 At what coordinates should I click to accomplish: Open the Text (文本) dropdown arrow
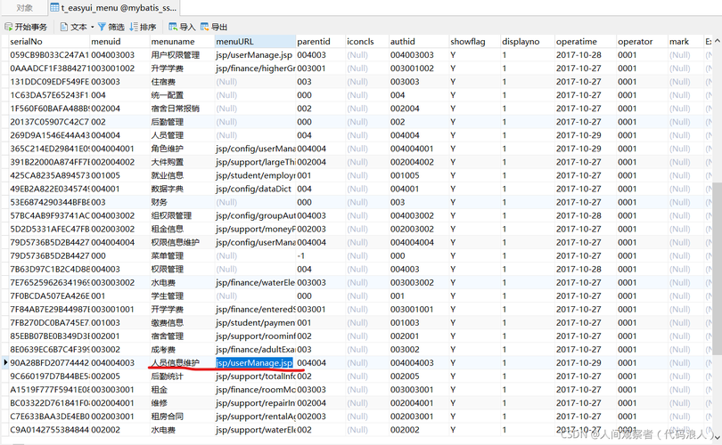92,27
